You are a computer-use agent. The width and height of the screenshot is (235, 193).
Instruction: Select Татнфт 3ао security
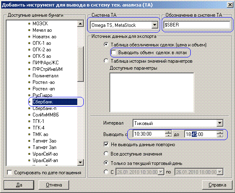click(44, 141)
